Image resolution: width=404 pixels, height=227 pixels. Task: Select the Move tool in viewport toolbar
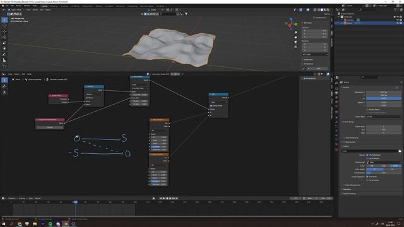4,32
